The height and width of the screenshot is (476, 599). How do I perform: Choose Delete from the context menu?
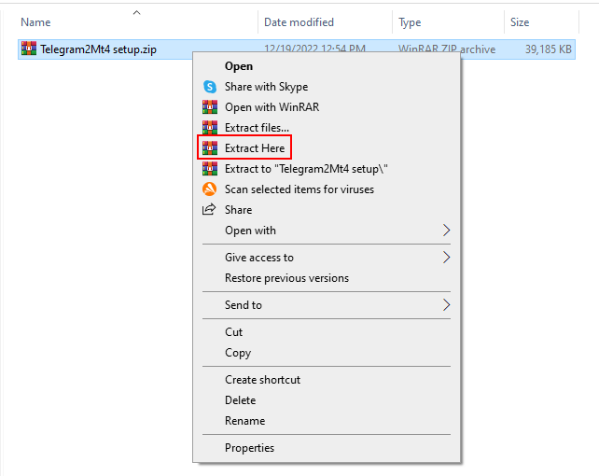coord(240,400)
